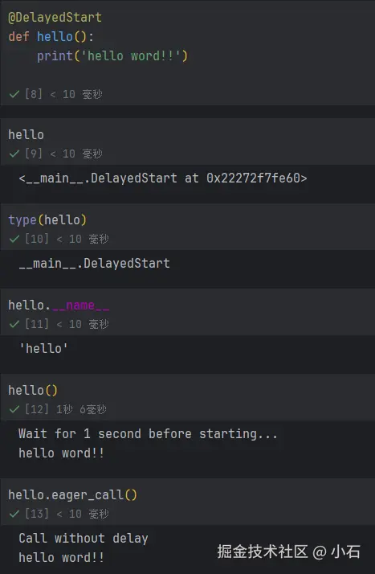This screenshot has width=375, height=574.
Task: Click the @DelayedStart decorator line
Action: [55, 17]
